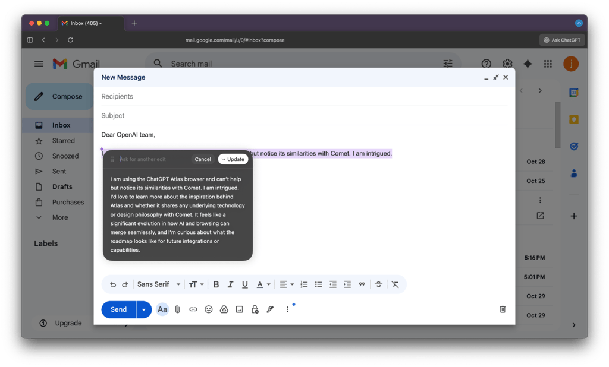
Task: Click the Ask ChatGPT button
Action: pos(562,40)
